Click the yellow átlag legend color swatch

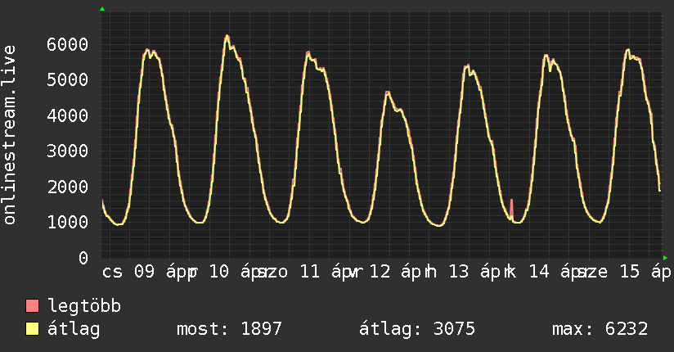pyautogui.click(x=33, y=330)
